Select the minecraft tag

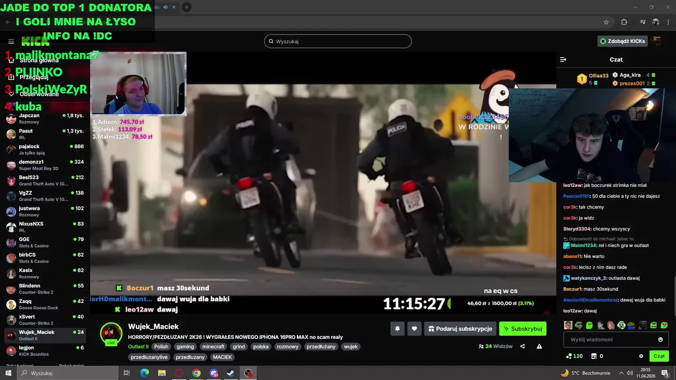pos(213,347)
